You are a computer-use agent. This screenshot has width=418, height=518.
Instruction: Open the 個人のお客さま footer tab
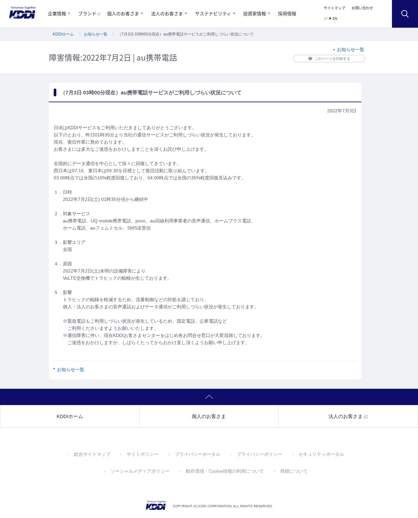click(x=209, y=416)
